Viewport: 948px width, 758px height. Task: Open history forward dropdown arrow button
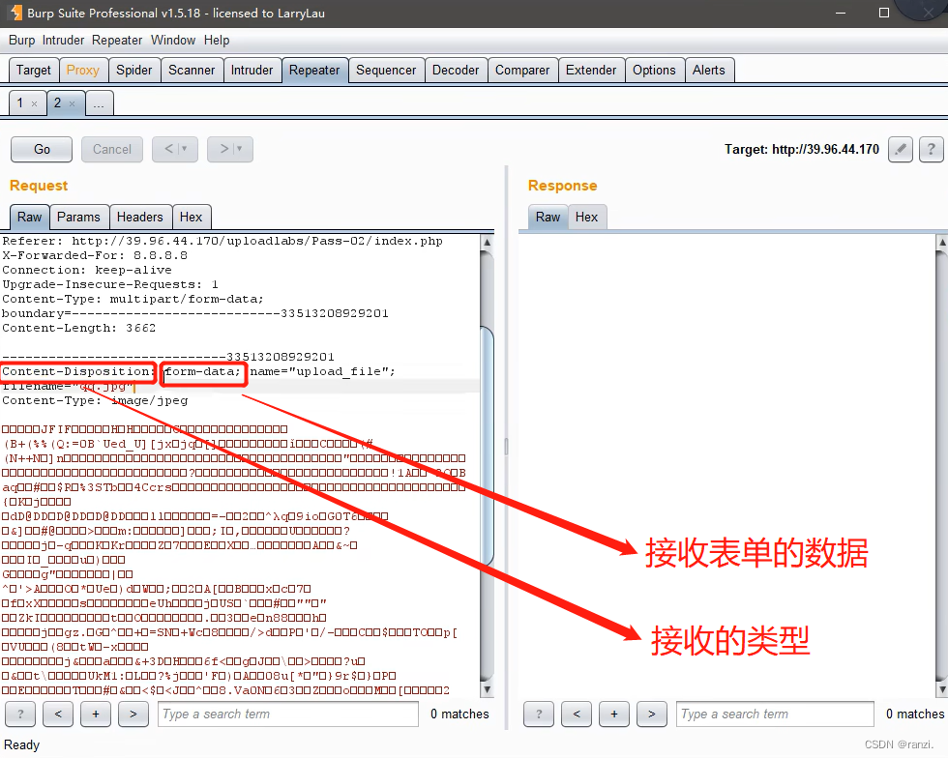pos(230,149)
